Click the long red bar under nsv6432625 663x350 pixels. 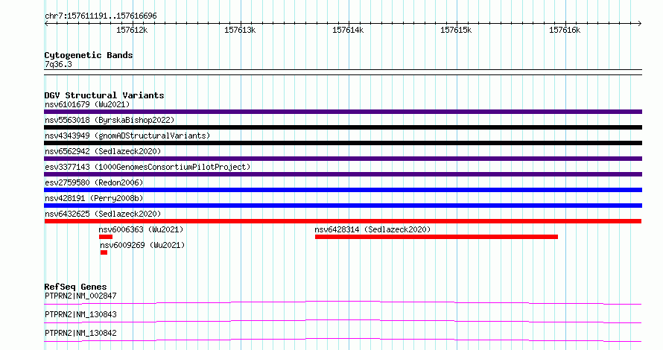[x=343, y=221]
